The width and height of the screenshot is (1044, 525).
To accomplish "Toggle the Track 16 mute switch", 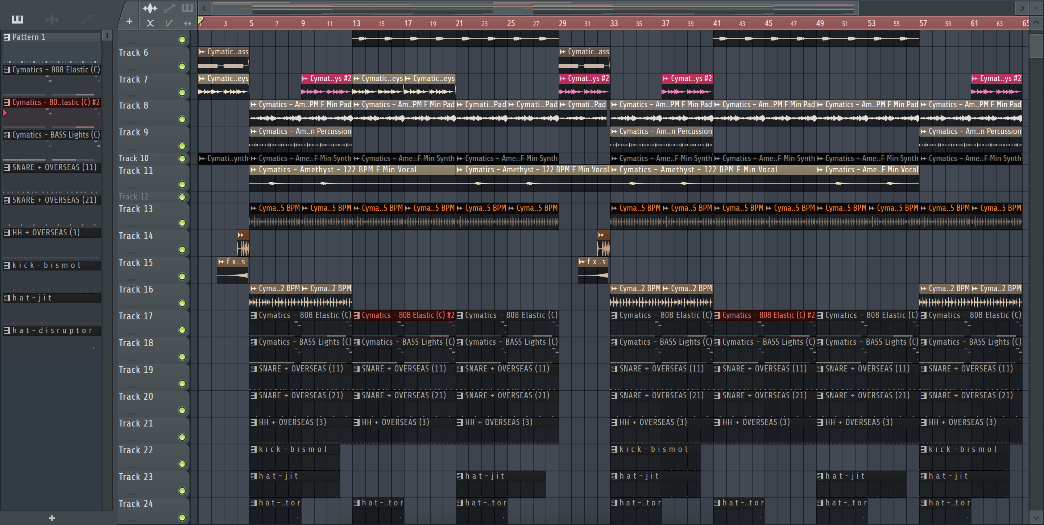I will coord(182,303).
